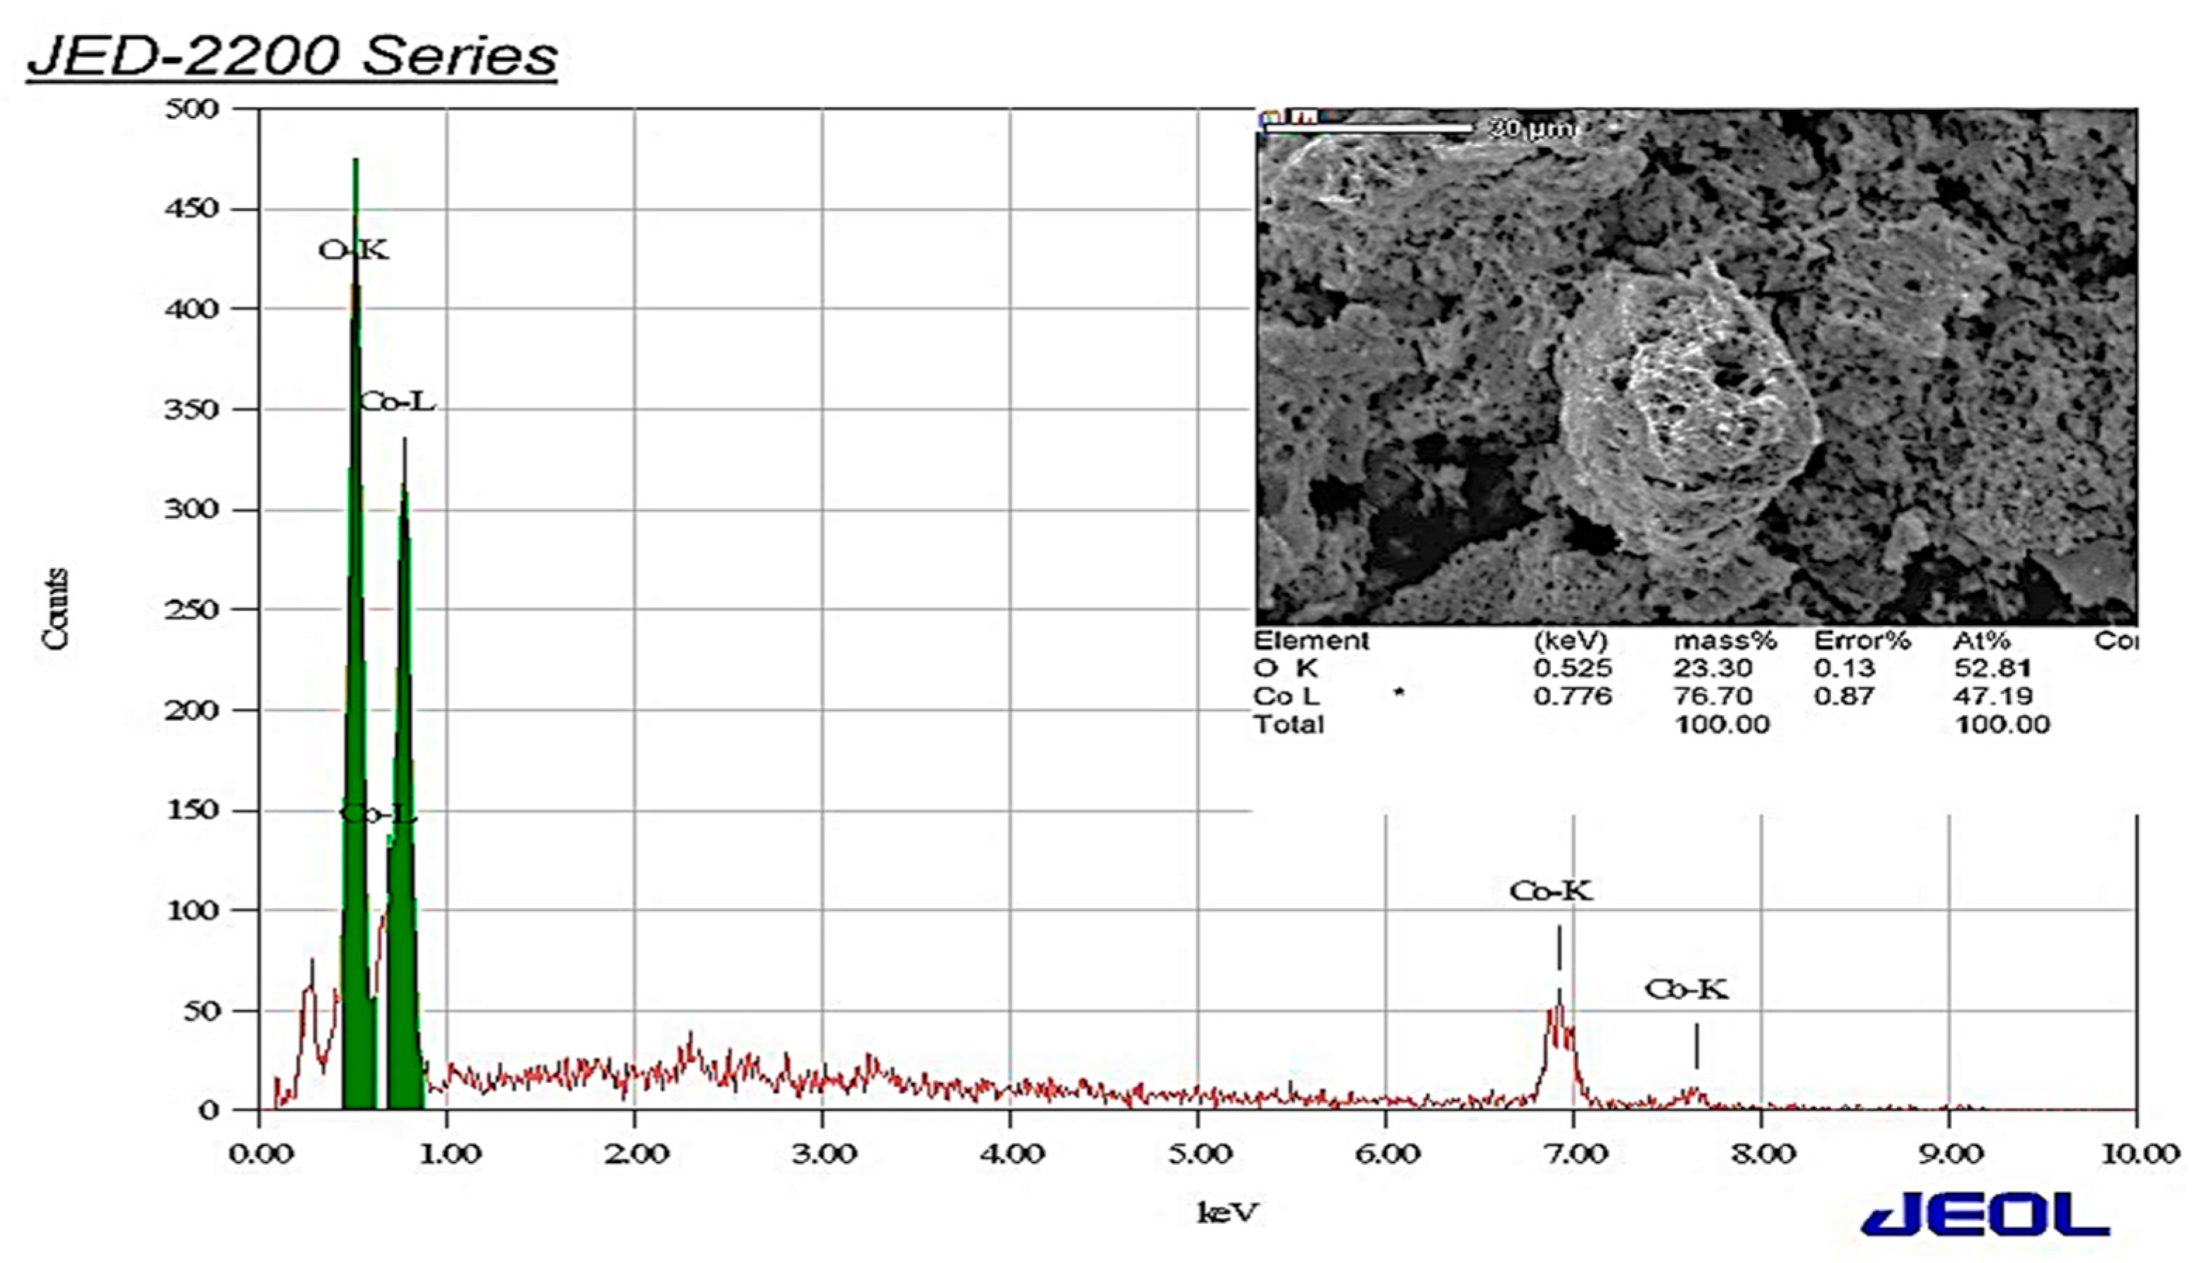Click the Total row in the element table
This screenshot has width=2212, height=1263.
pyautogui.click(x=1290, y=724)
